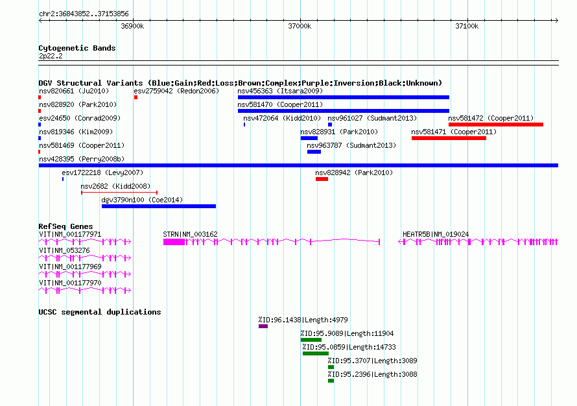The width and height of the screenshot is (577, 406).
Task: Open the nsv581469 (Cooper2011) label
Action: [x=82, y=145]
